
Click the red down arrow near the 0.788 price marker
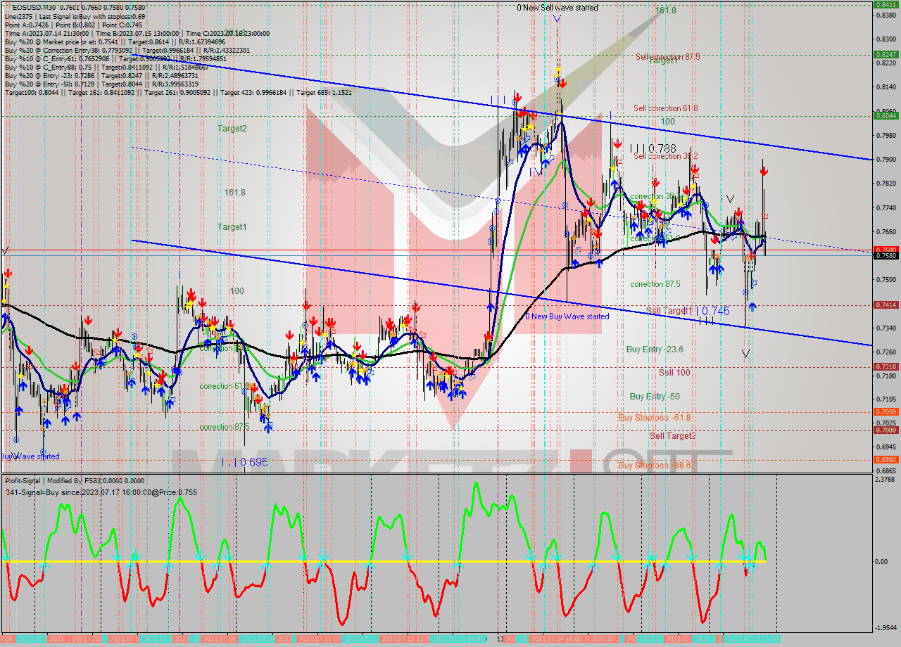[618, 145]
